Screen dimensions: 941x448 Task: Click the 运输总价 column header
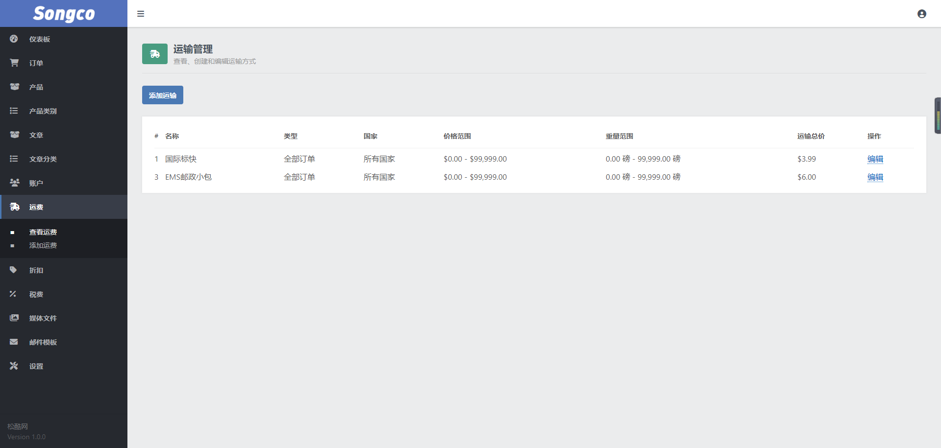pyautogui.click(x=811, y=136)
